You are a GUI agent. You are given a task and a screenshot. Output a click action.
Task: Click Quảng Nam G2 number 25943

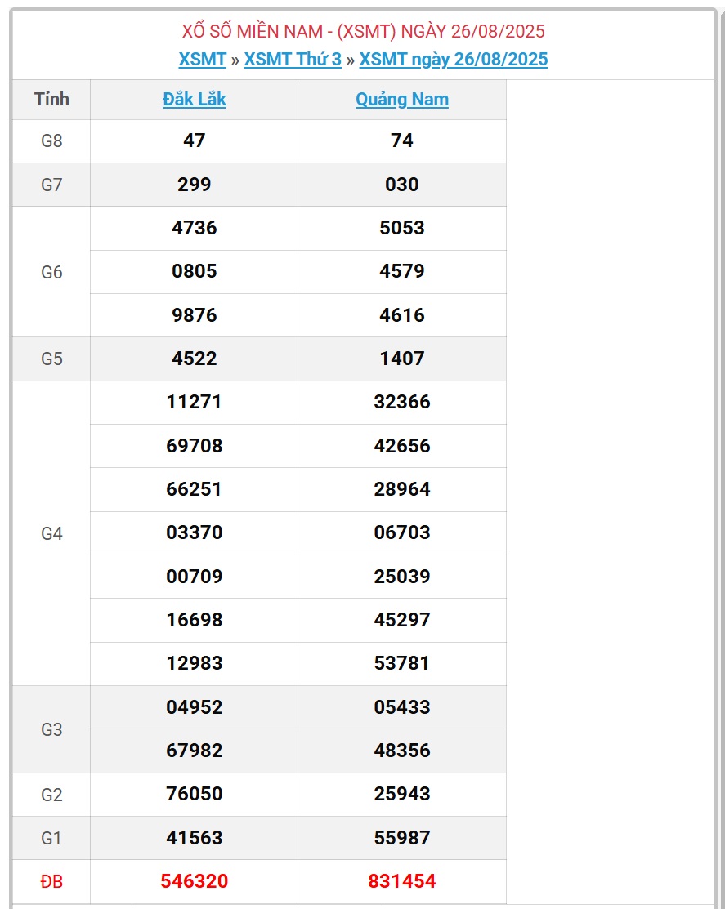(402, 793)
